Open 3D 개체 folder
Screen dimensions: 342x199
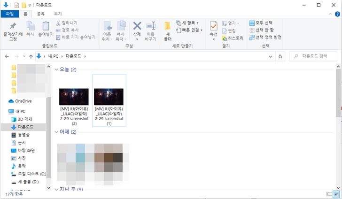(x=22, y=119)
